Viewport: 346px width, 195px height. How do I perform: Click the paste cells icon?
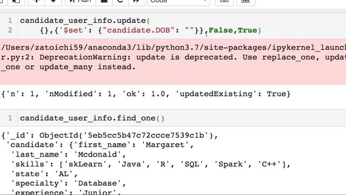coord(16,1)
